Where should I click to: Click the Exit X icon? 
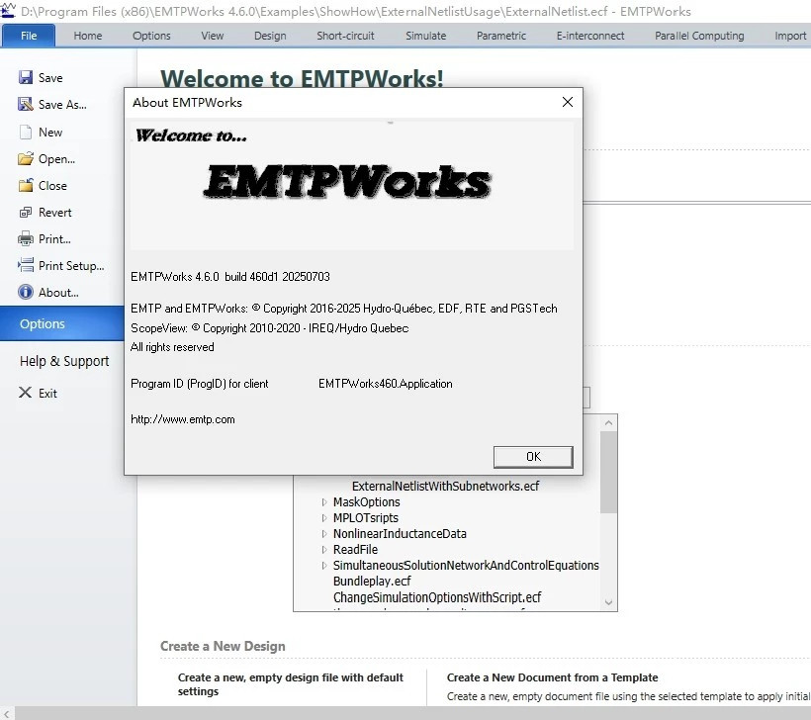coord(25,393)
